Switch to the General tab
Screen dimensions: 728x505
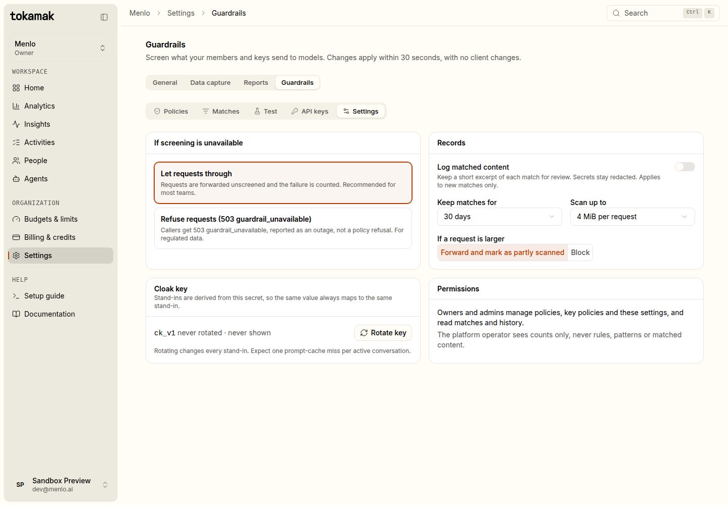pyautogui.click(x=165, y=83)
